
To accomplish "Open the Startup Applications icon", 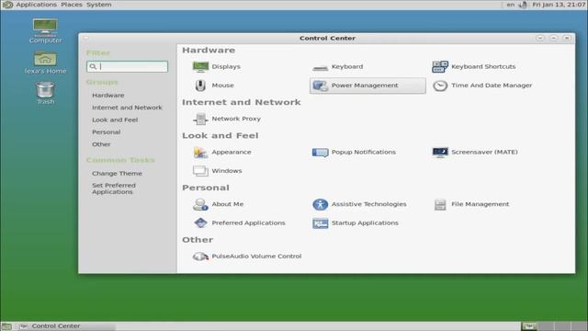I will point(320,223).
